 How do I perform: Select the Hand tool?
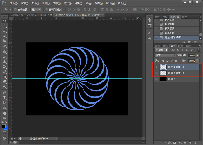pyautogui.click(x=5, y=113)
